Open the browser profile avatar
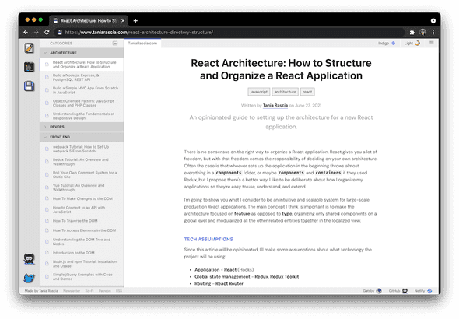The height and width of the screenshot is (319, 459). point(422,32)
